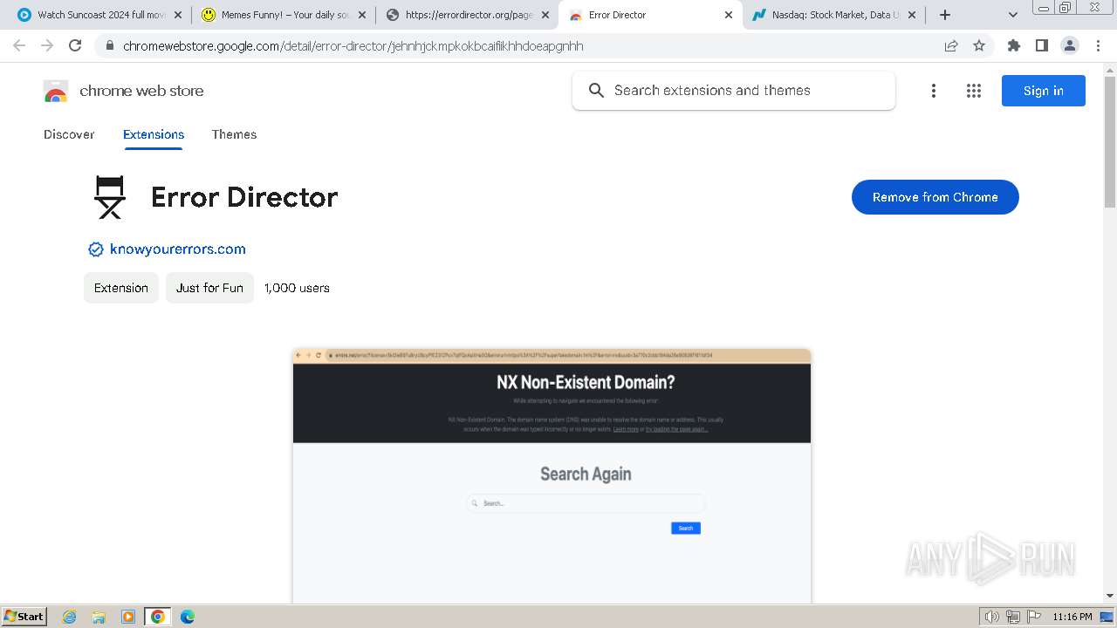Switch to Memes Funny tab
This screenshot has width=1117, height=628.
[x=283, y=15]
